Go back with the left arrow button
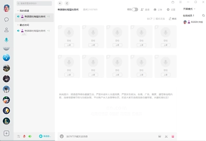 pyautogui.click(x=60, y=3)
